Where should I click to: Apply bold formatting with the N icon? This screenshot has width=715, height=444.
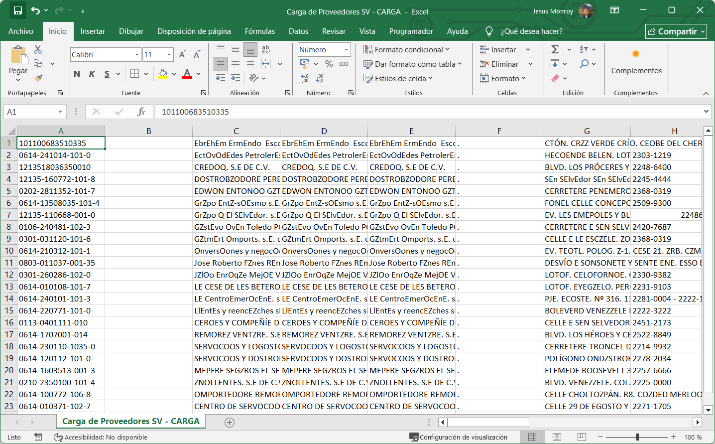pyautogui.click(x=76, y=73)
